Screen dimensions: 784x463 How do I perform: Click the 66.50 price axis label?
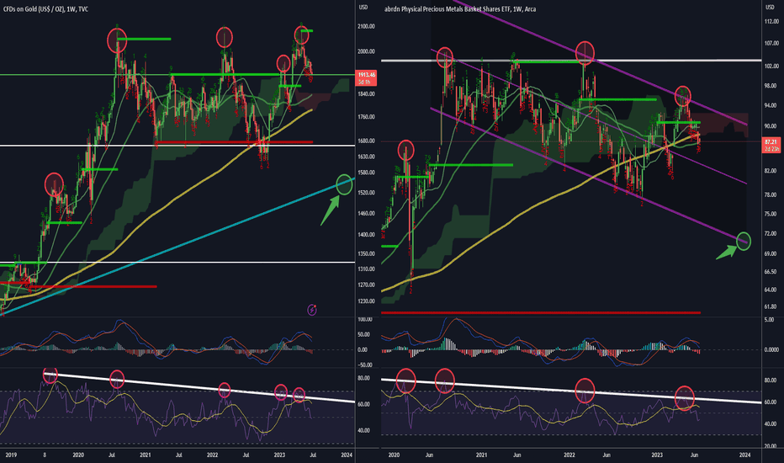(x=771, y=271)
